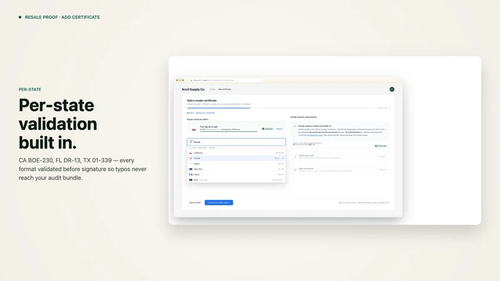This screenshot has height=281, width=500.
Task: Click the Anvil Supply Co. logo text
Action: 193,89
